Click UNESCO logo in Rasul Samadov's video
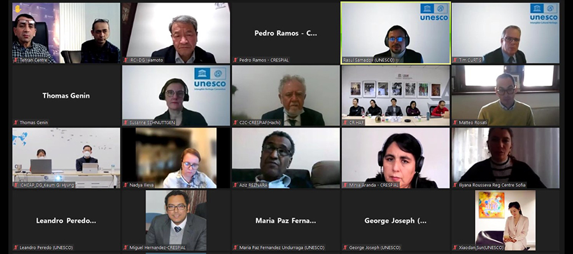 pyautogui.click(x=434, y=12)
